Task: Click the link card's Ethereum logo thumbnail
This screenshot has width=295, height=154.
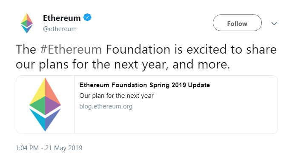Action: pos(45,105)
